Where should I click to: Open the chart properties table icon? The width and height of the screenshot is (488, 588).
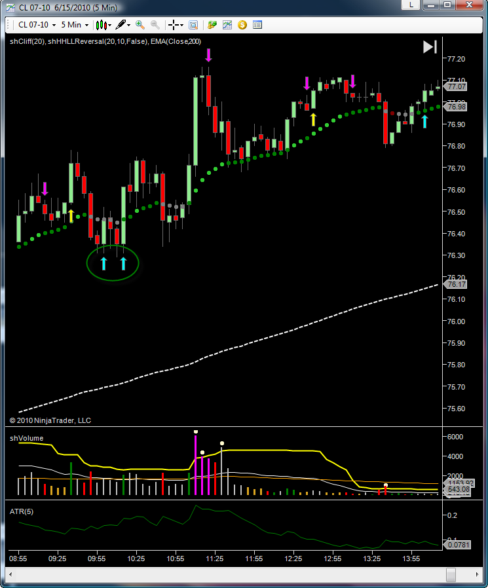click(257, 25)
